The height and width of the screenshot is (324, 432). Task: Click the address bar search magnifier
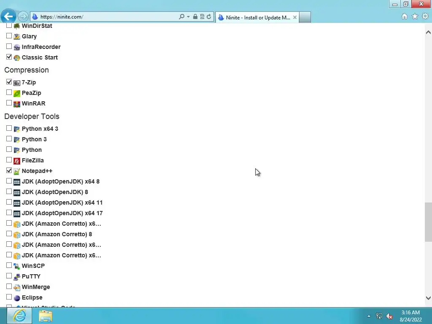[x=181, y=17]
